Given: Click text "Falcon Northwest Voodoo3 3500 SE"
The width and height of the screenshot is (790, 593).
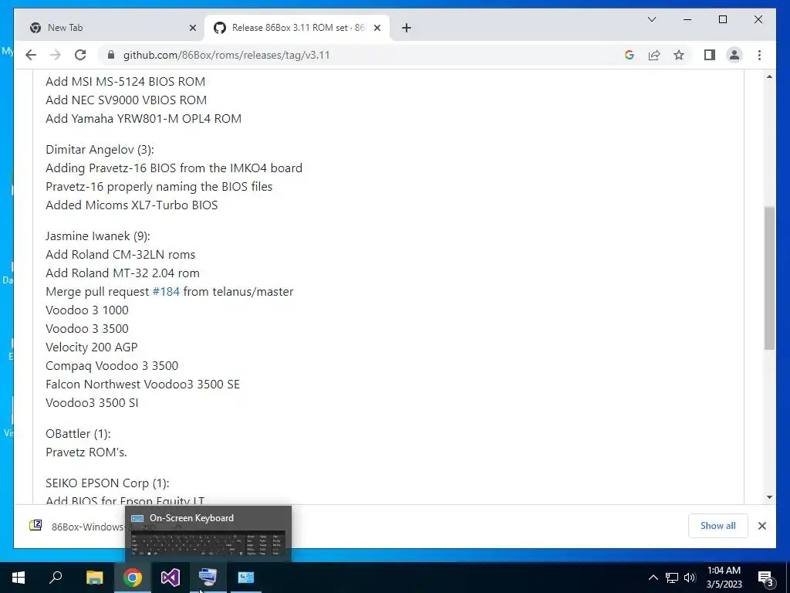Looking at the screenshot, I should pyautogui.click(x=143, y=385).
